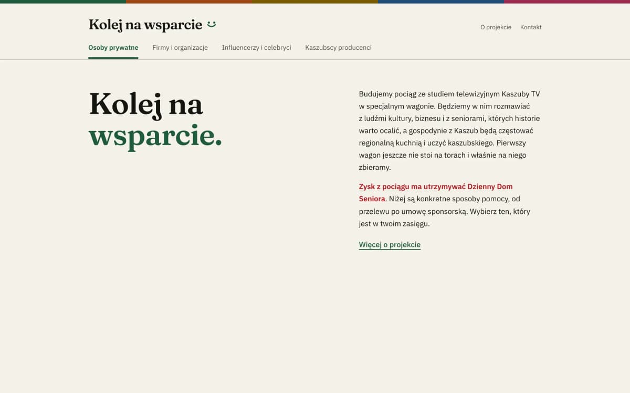This screenshot has width=630, height=393.
Task: Follow the Więcej o projekcie link
Action: tap(390, 245)
